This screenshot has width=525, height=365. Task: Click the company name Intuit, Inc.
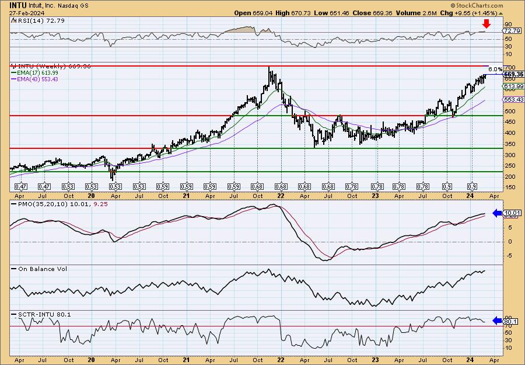(x=41, y=6)
